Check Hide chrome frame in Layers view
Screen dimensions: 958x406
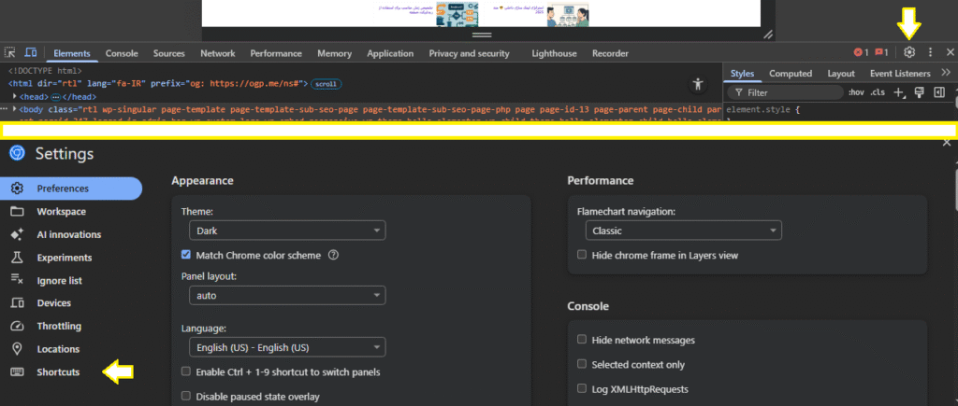click(582, 255)
